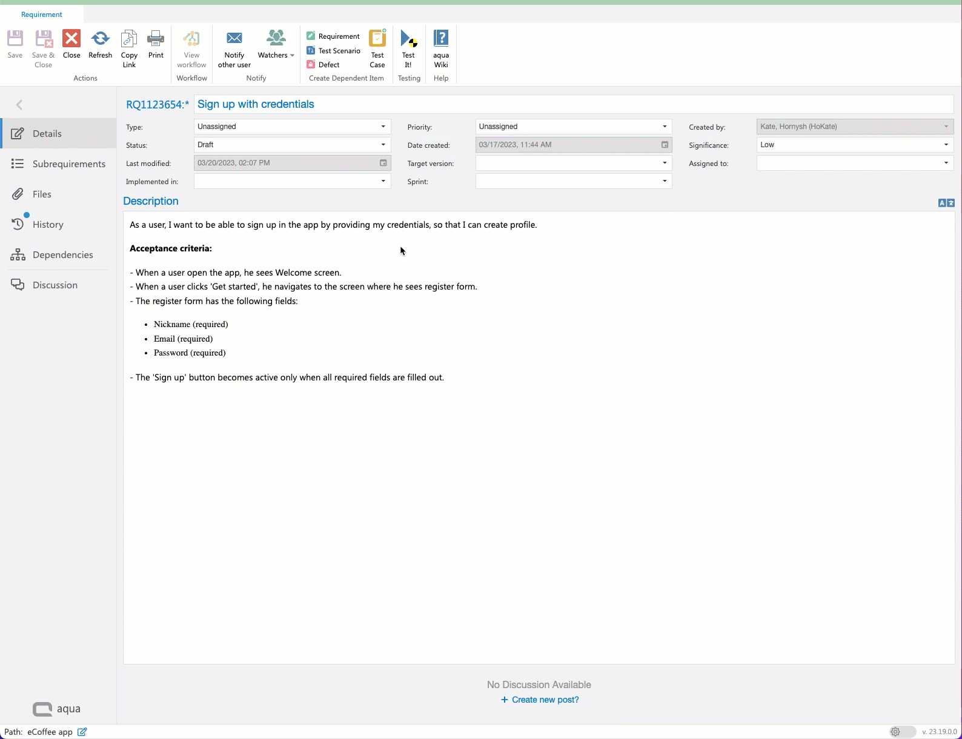The height and width of the screenshot is (739, 962).
Task: Expand the Implemented in dropdown
Action: (383, 181)
